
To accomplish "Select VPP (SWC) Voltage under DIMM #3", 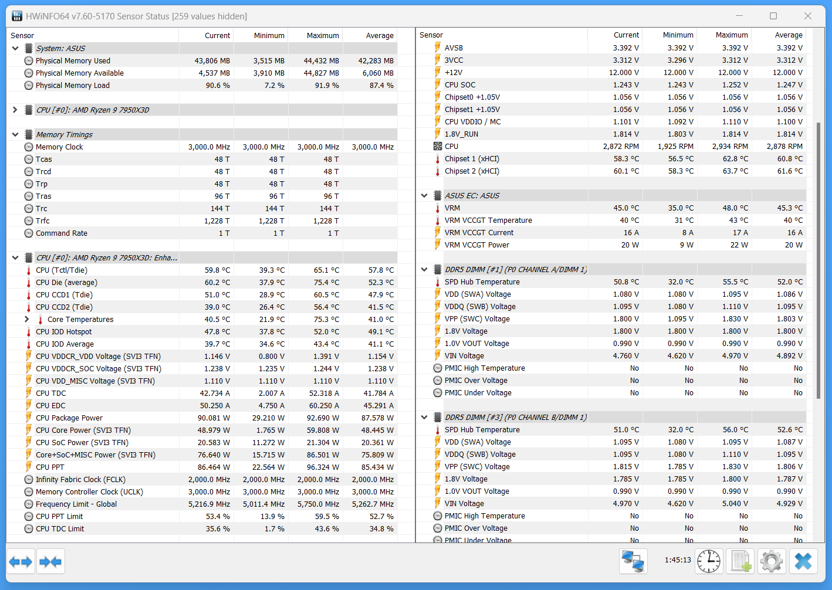I will (x=611, y=467).
